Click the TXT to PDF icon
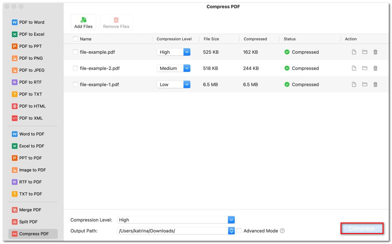The height and width of the screenshot is (244, 392). coord(15,194)
